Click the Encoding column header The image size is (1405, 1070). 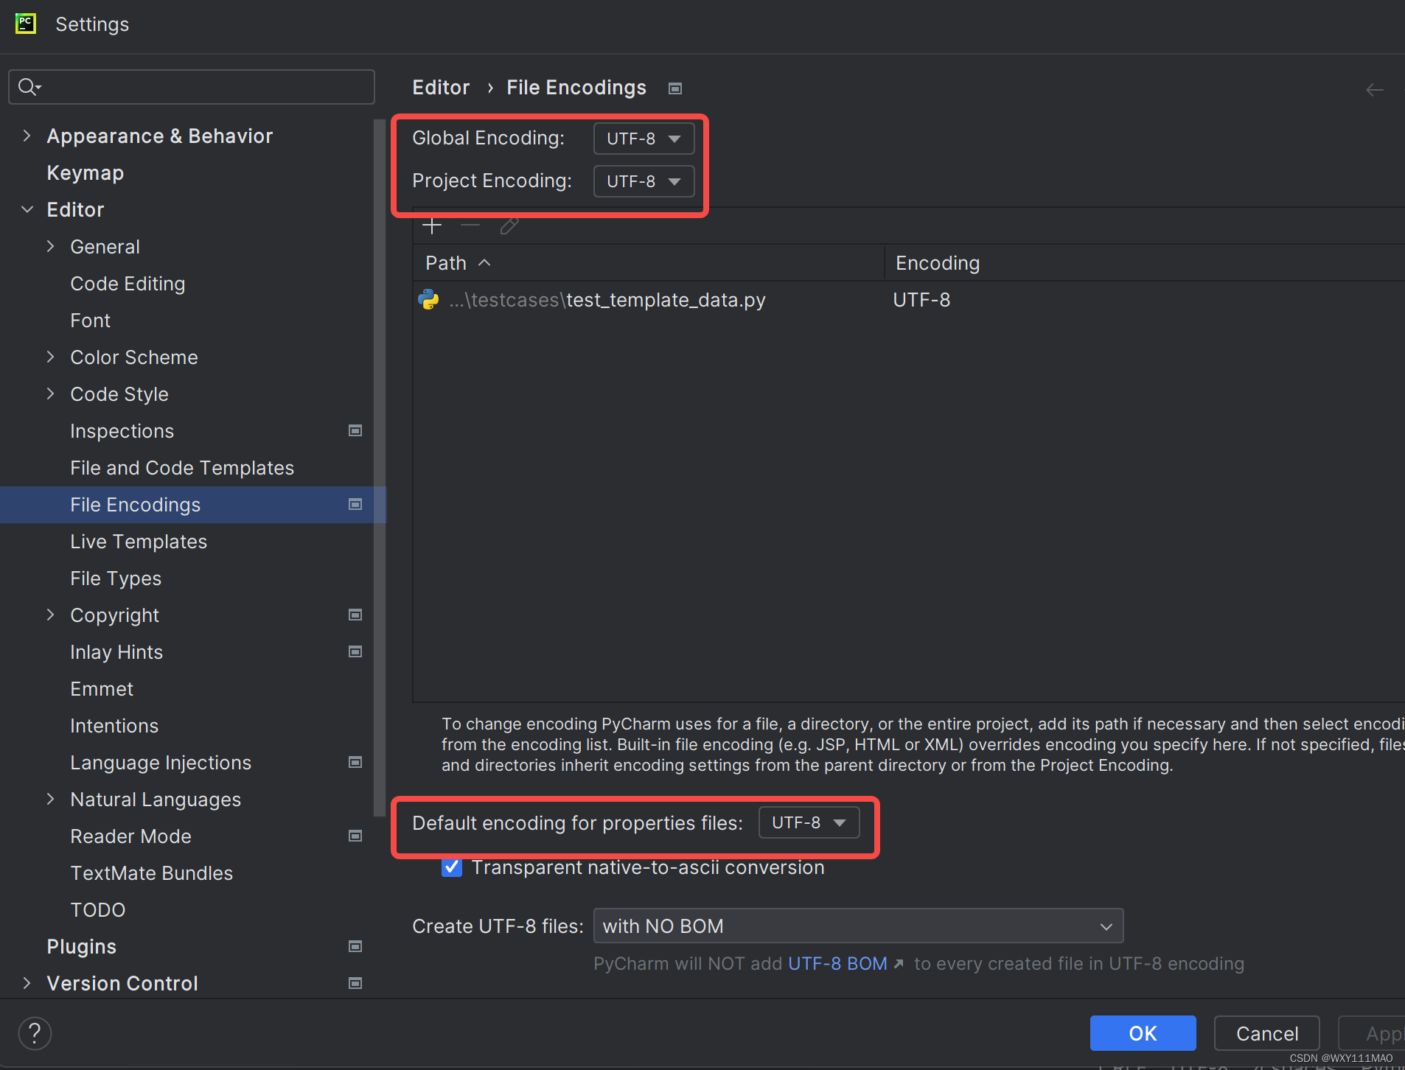1146,263
